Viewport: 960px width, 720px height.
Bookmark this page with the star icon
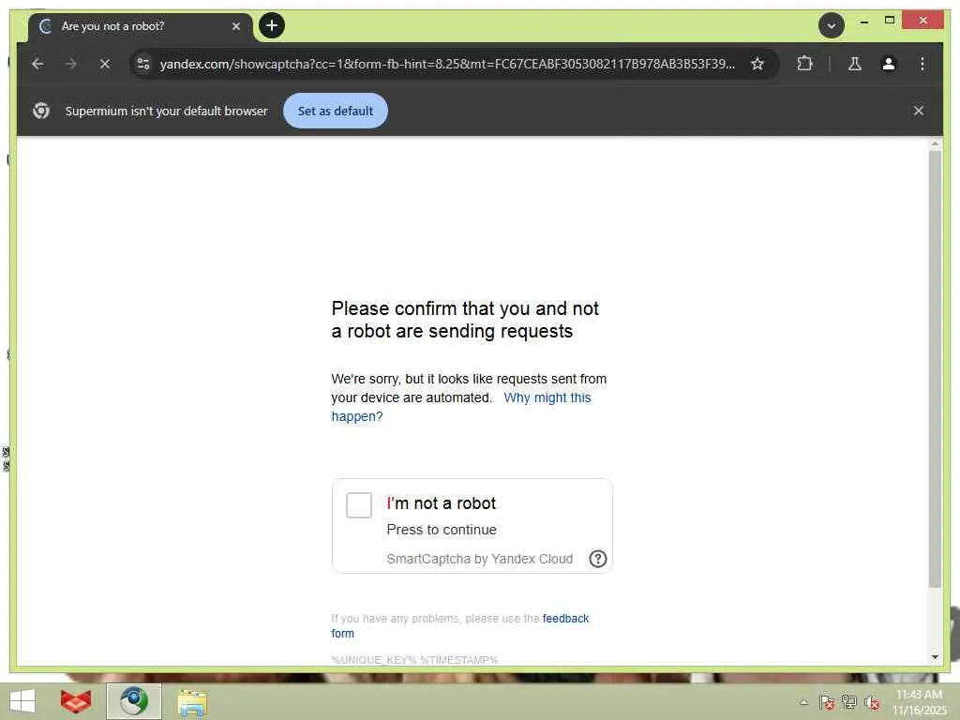(x=757, y=64)
